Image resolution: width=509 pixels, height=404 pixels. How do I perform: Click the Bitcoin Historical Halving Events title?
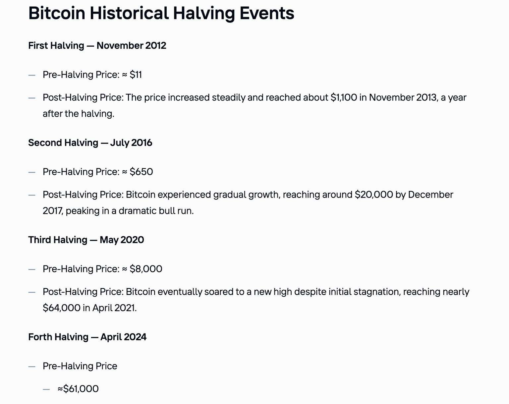(161, 13)
